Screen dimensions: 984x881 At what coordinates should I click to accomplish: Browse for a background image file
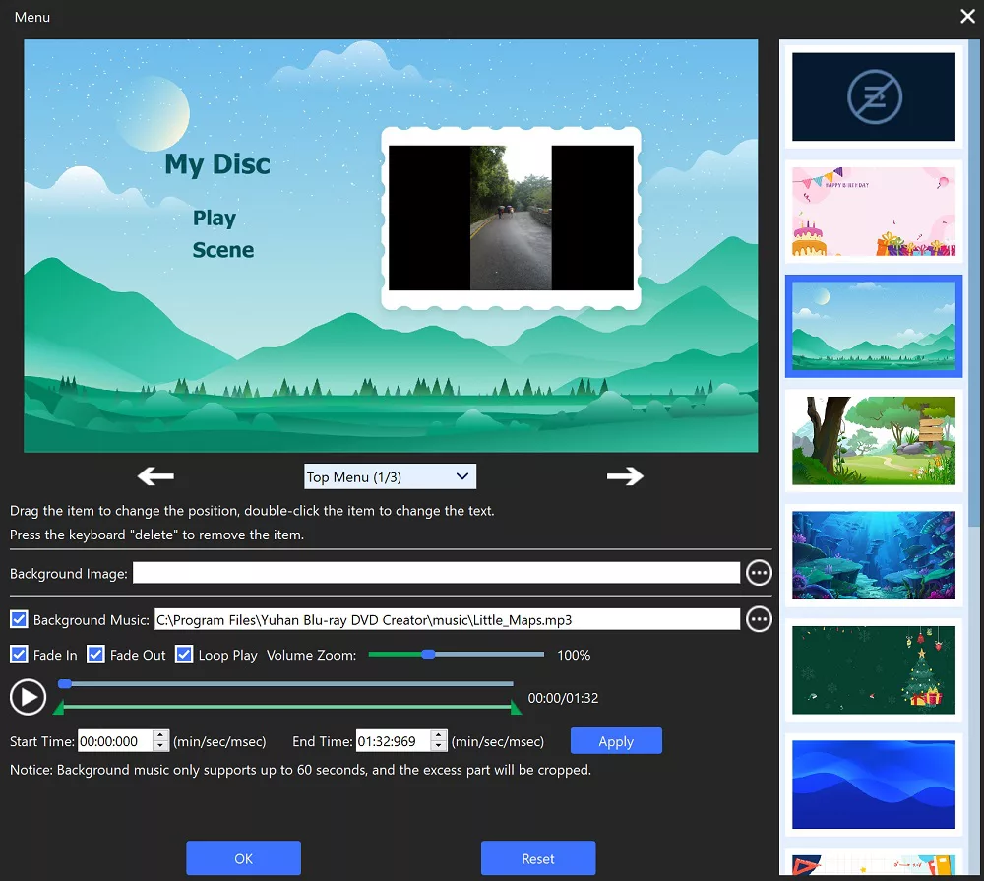pos(759,573)
